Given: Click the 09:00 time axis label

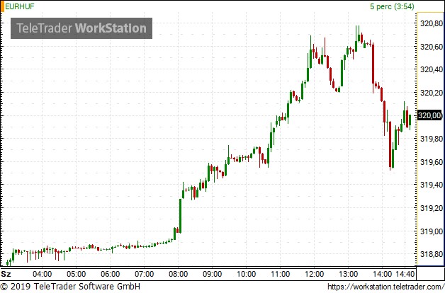Looking at the screenshot, I should pyautogui.click(x=213, y=274).
